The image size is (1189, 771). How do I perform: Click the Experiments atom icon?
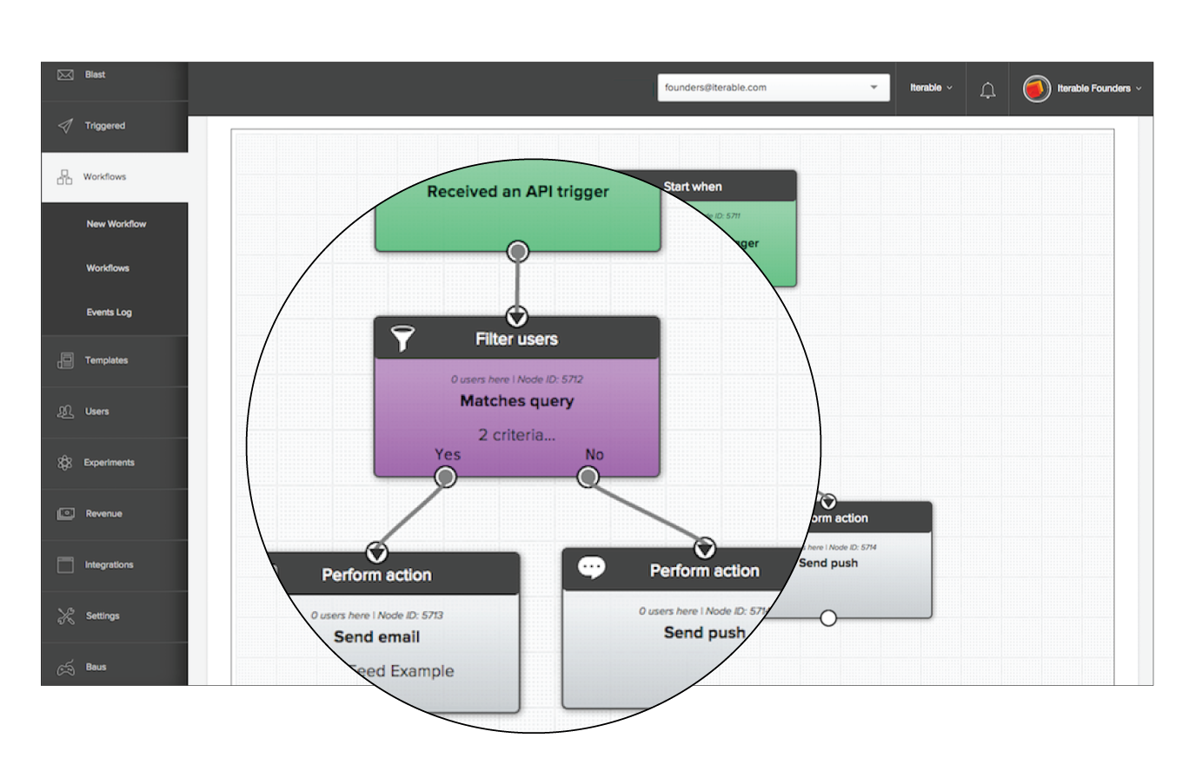64,463
